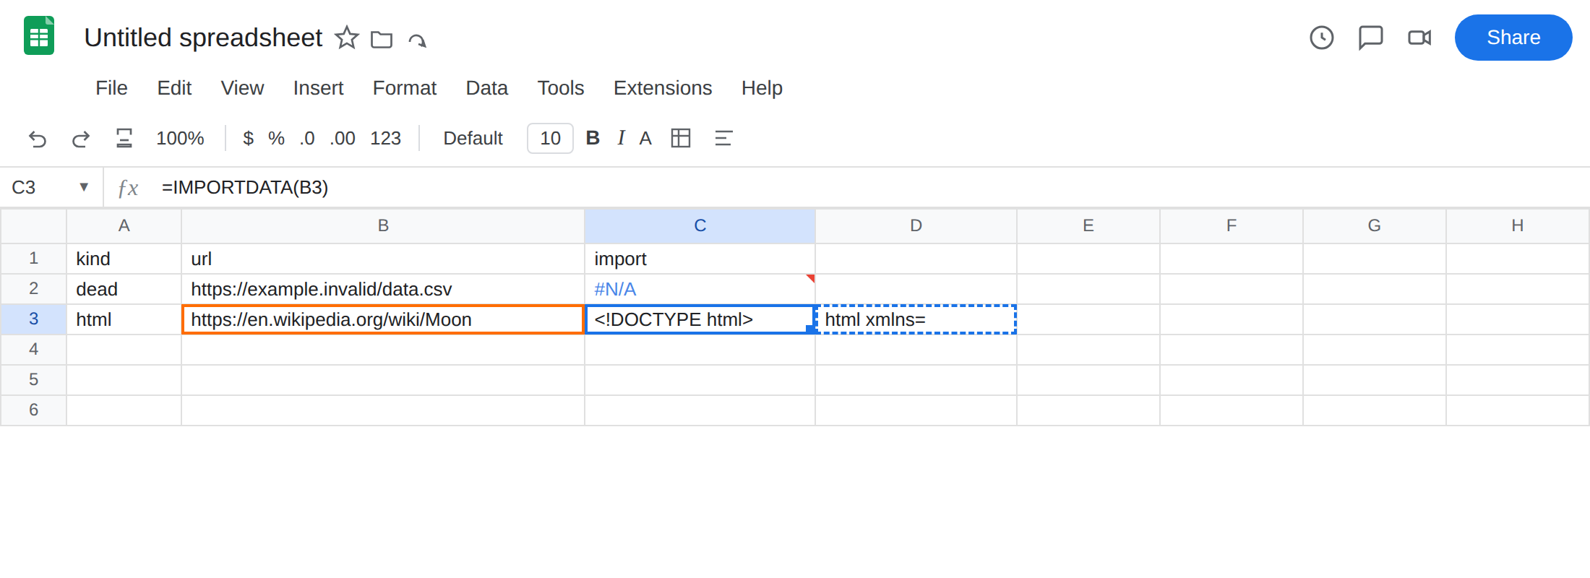Toggle italic formatting
Image resolution: width=1590 pixels, height=578 pixels.
[x=621, y=138]
